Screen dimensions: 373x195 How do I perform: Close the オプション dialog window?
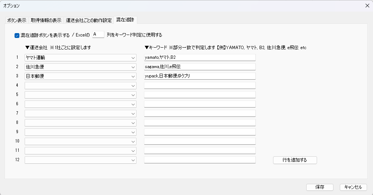coord(367,6)
